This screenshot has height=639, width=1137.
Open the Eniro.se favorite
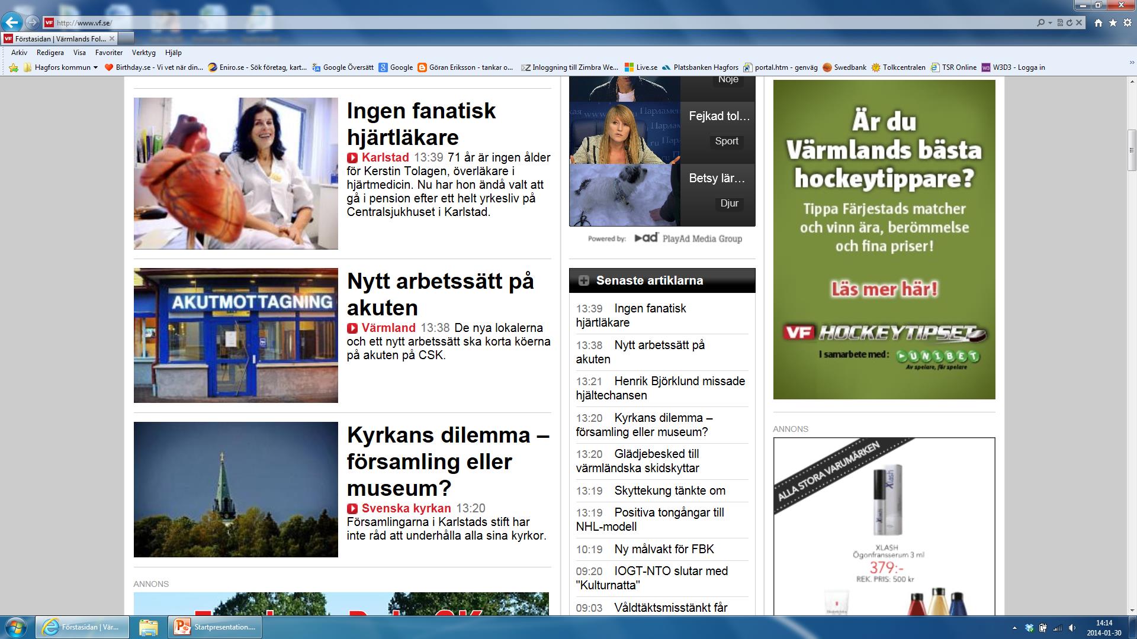258,67
